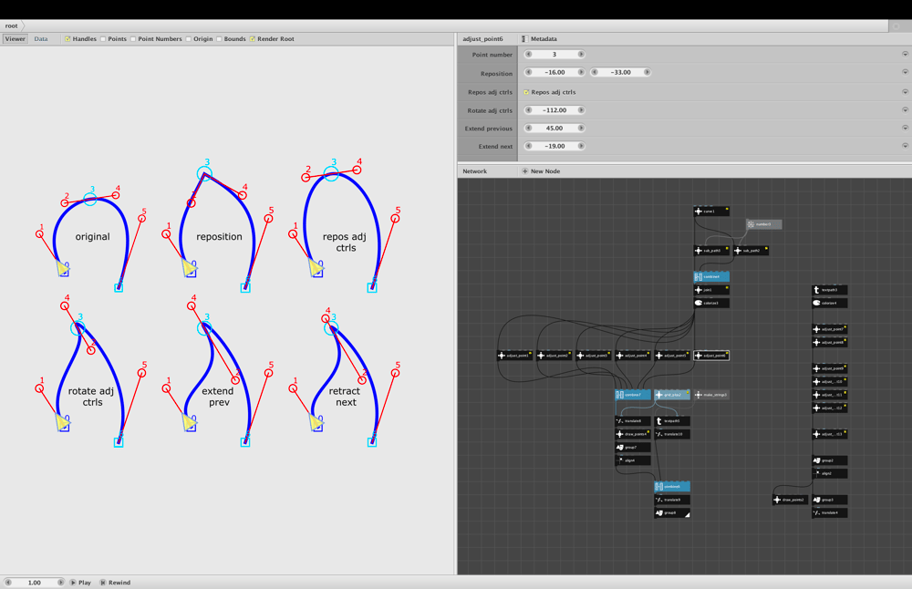Select the curve1 node icon

point(699,211)
